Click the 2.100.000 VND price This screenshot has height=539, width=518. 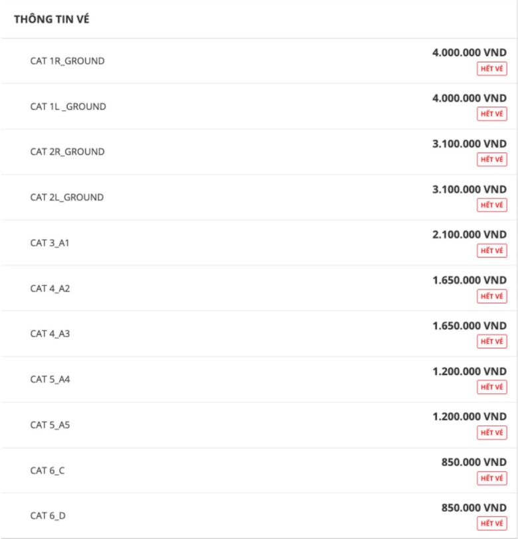[469, 234]
